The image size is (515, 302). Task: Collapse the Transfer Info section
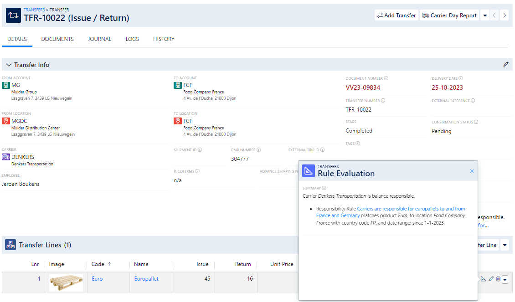[9, 65]
